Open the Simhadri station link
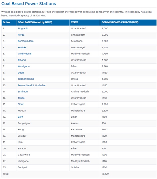 coord(23,92)
